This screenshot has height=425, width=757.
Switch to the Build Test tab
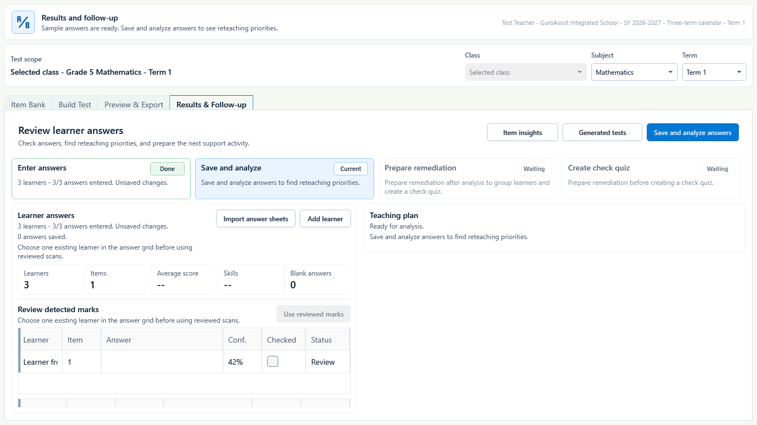tap(75, 105)
